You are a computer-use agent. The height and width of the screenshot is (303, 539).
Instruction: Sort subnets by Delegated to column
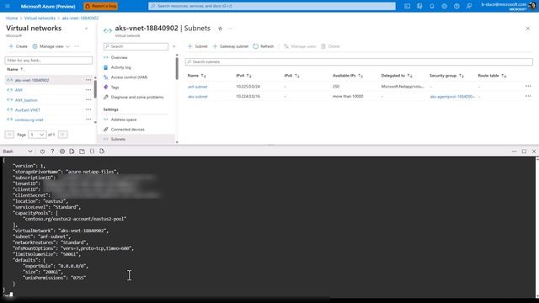point(397,76)
